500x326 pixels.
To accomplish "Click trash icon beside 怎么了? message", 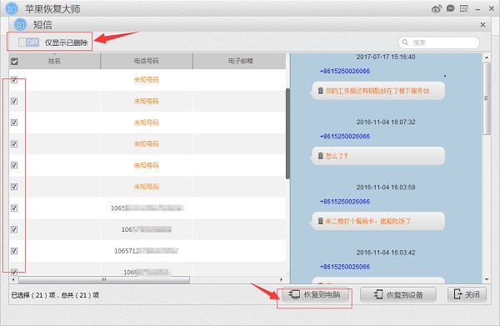I will pyautogui.click(x=321, y=156).
